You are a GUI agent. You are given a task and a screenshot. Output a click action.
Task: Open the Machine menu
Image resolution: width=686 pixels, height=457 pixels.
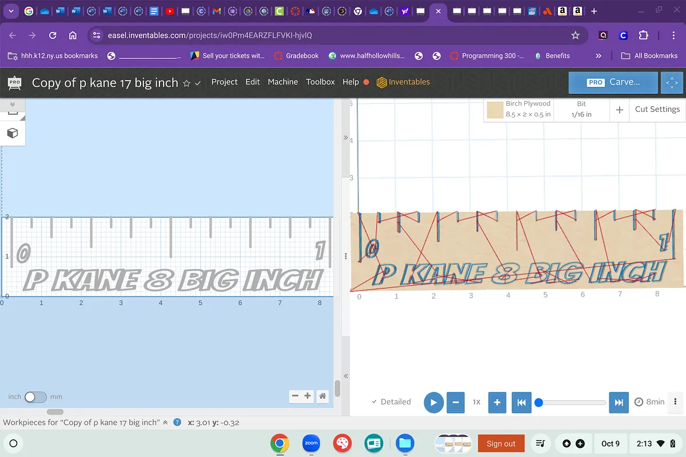click(282, 82)
